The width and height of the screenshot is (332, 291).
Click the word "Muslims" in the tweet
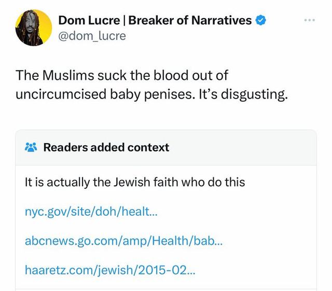[65, 75]
